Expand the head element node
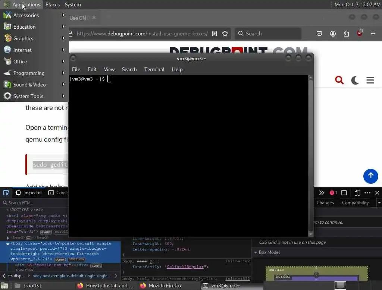 [x=8, y=238]
